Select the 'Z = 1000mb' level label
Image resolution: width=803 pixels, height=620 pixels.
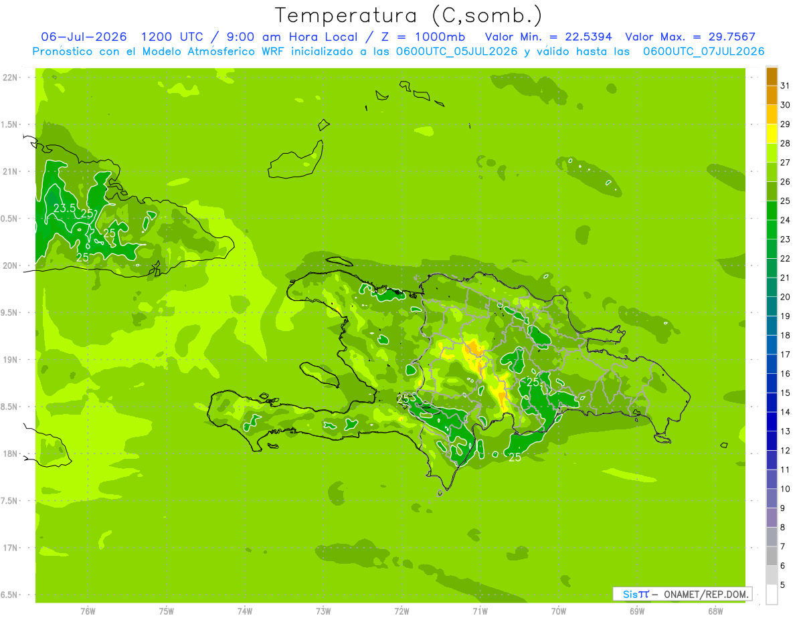click(x=424, y=37)
